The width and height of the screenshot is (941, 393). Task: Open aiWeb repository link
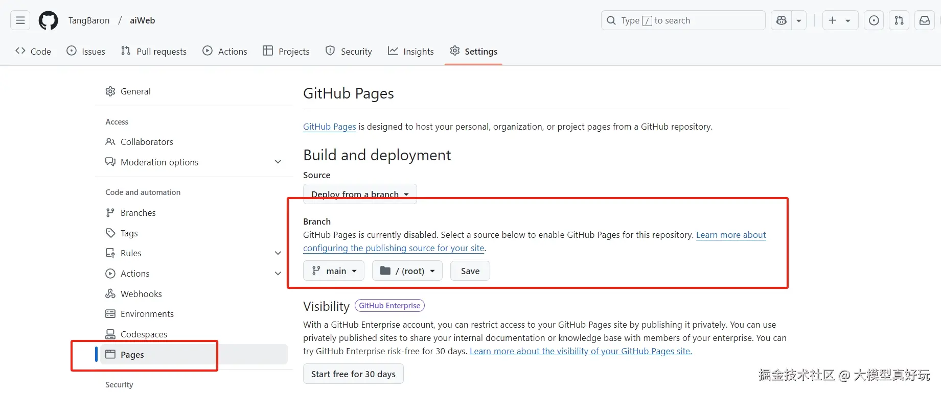point(143,20)
